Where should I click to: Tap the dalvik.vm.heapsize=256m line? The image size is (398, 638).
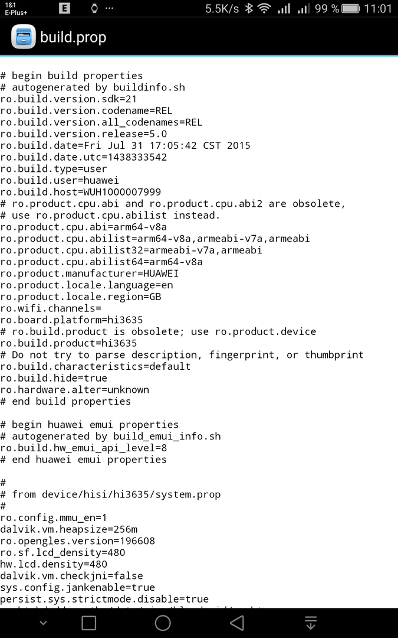point(68,529)
